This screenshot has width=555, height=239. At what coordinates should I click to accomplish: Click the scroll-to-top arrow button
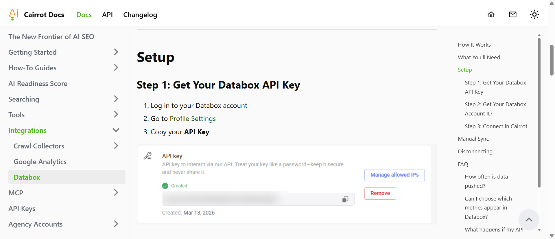[529, 220]
